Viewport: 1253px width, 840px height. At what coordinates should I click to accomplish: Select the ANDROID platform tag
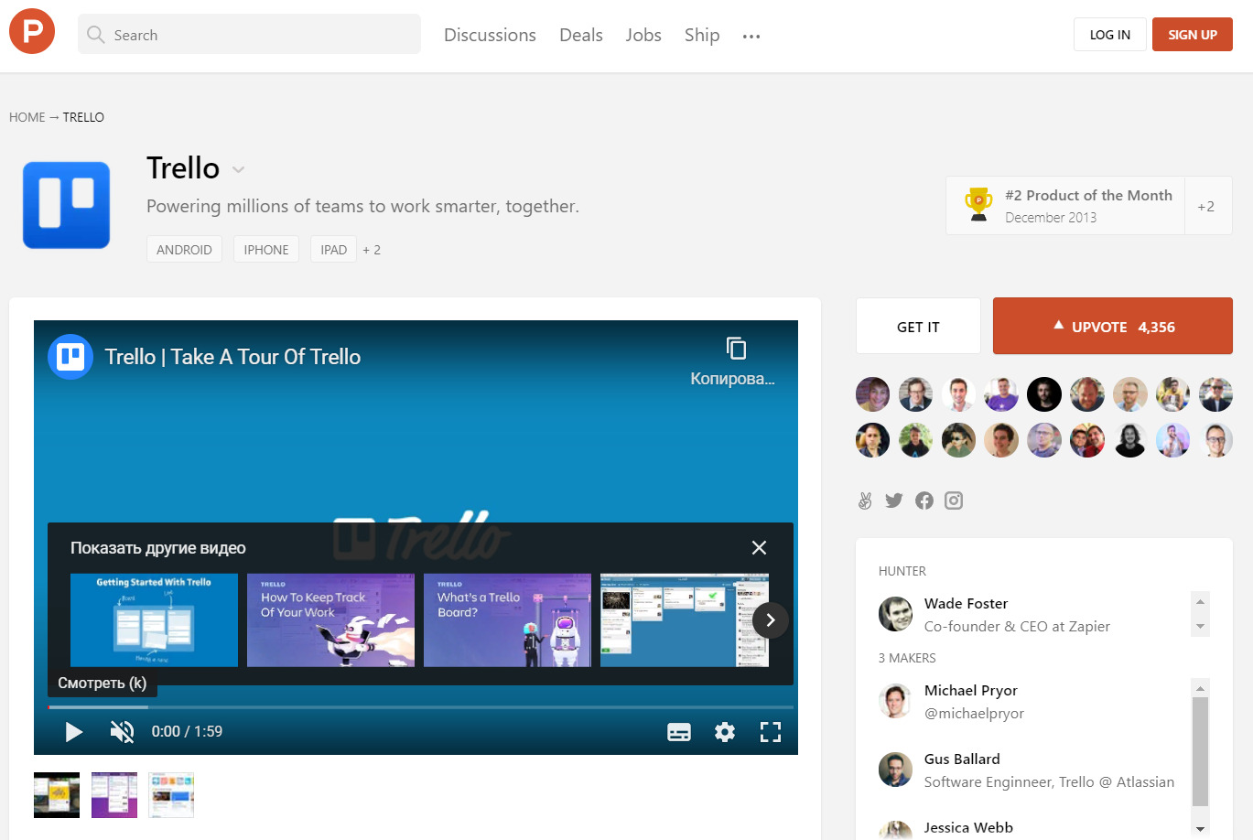(184, 249)
